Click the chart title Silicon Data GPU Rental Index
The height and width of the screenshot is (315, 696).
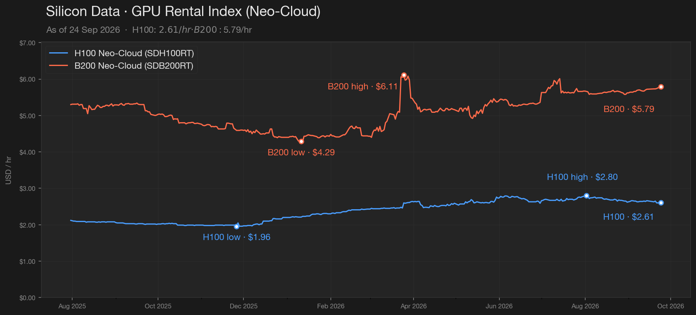(183, 11)
